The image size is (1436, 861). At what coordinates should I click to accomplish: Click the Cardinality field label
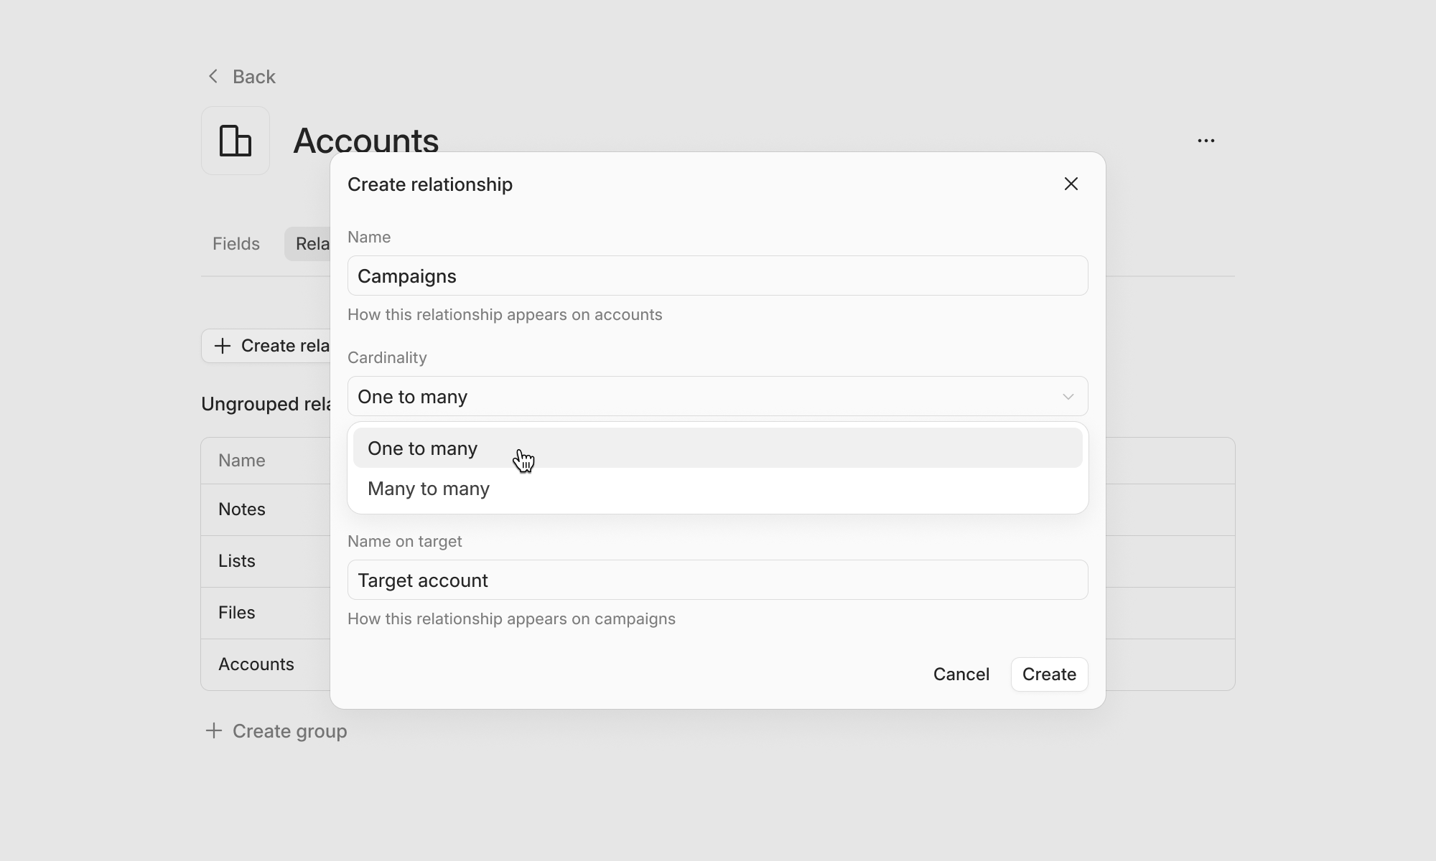coord(387,357)
